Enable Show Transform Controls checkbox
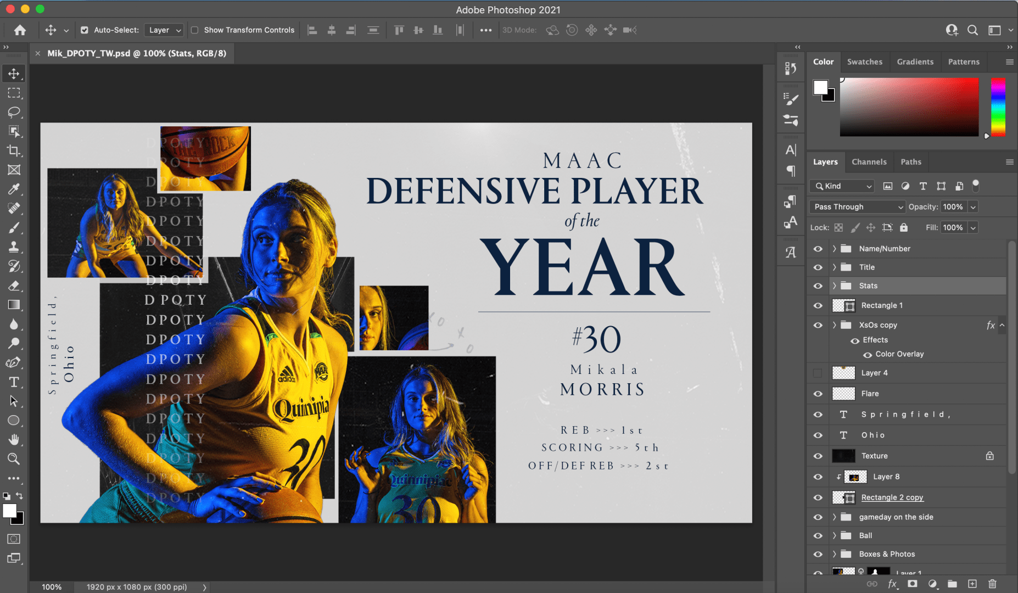Image resolution: width=1018 pixels, height=593 pixels. (195, 30)
